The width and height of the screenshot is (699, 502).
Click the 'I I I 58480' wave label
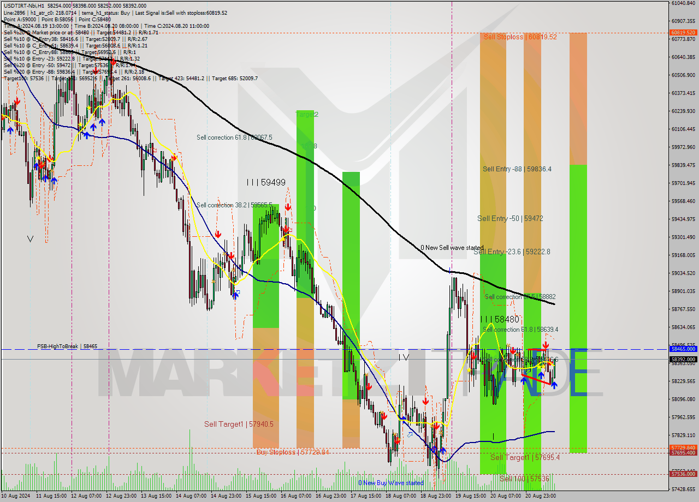[x=500, y=319]
